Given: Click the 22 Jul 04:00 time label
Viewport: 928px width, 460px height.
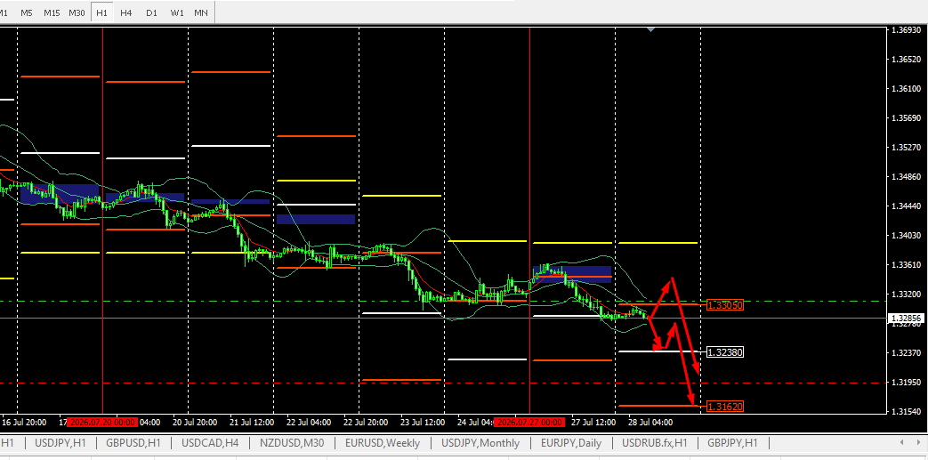Looking at the screenshot, I should (x=309, y=423).
